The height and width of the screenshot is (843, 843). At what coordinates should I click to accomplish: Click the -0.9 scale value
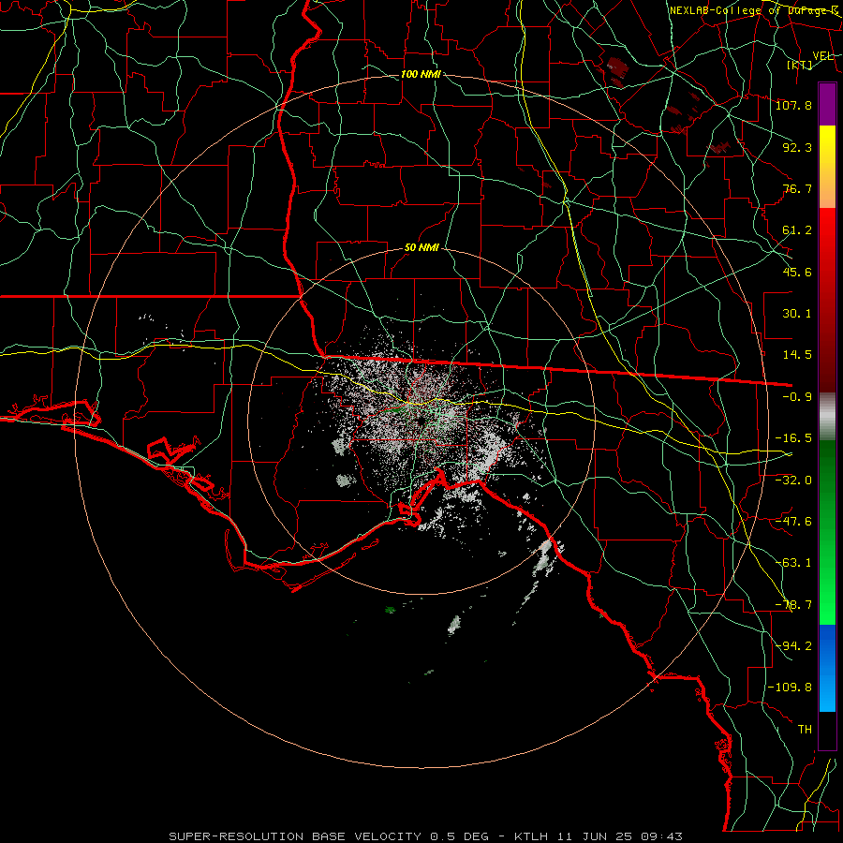coord(797,397)
